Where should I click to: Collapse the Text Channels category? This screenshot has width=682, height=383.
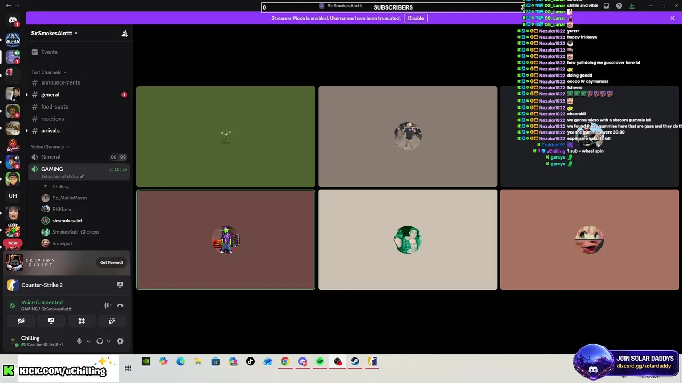(48, 72)
